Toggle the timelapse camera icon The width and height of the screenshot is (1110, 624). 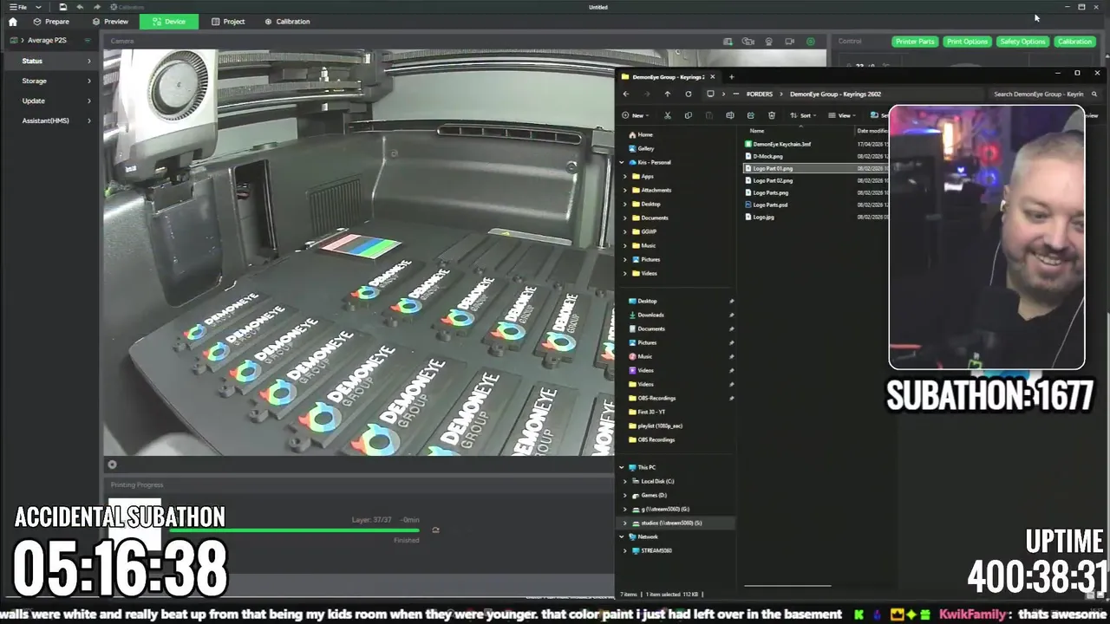(x=748, y=42)
